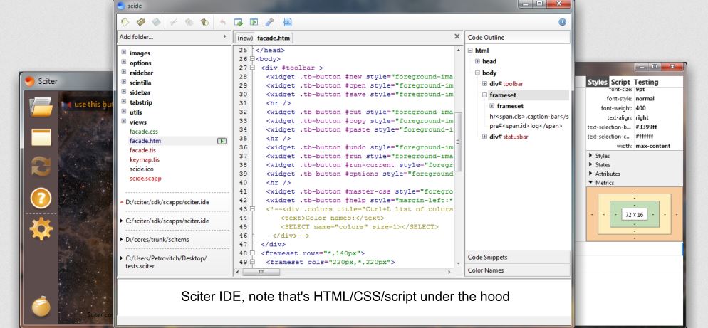The image size is (708, 328).
Task: Click the green run badge beside facade.htm
Action: coord(222,141)
